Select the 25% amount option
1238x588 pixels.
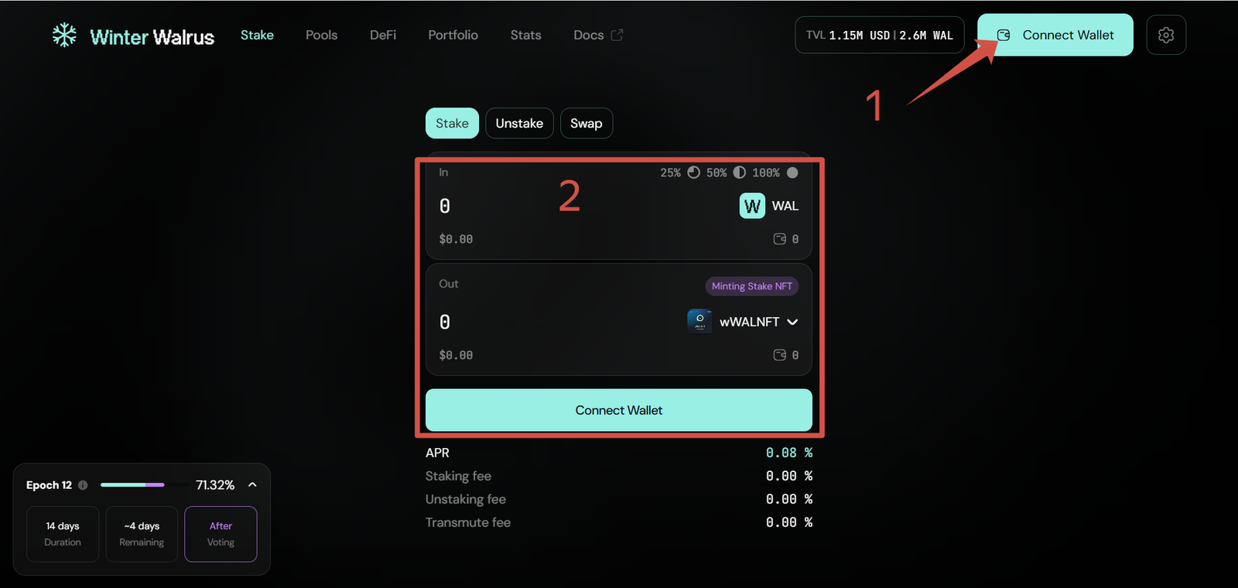coord(679,173)
